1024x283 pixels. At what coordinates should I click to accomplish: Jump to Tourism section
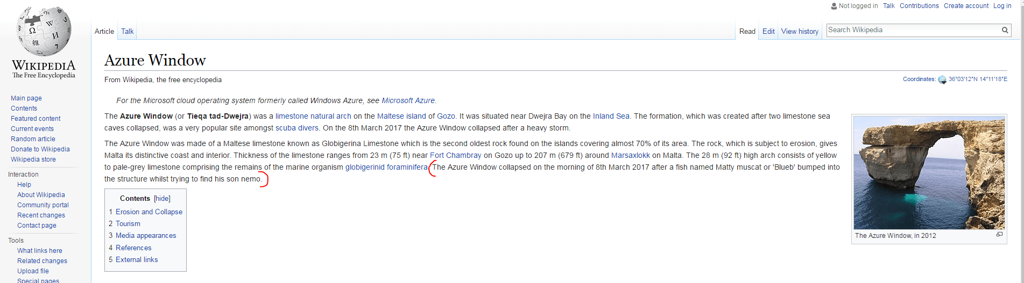pos(128,223)
